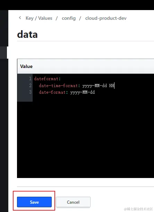The height and width of the screenshot is (212, 154).
Task: Click the data key title heading
Action: (x=27, y=34)
